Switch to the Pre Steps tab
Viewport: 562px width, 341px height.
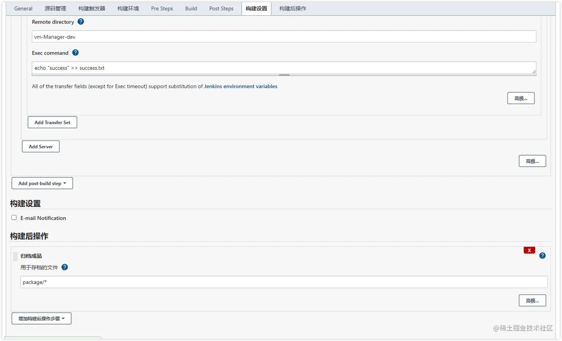click(162, 9)
